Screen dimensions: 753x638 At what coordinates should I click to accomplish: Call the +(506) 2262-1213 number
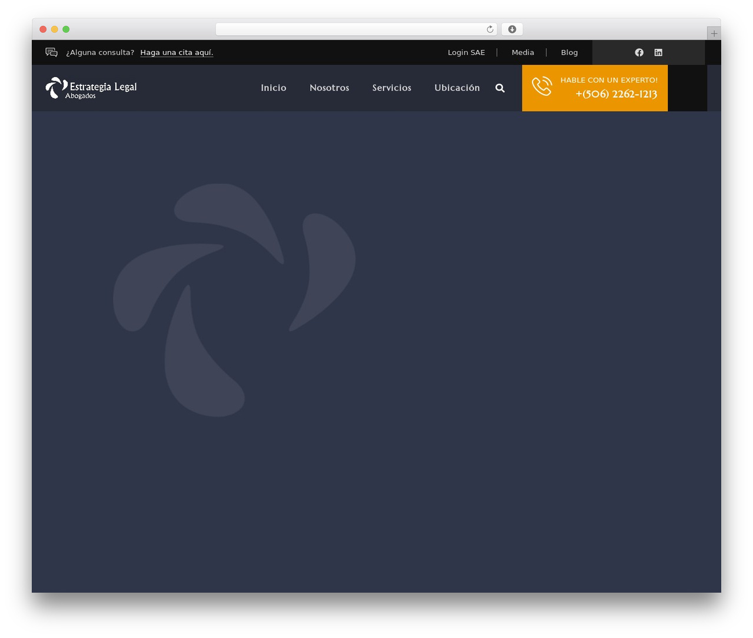(x=617, y=94)
